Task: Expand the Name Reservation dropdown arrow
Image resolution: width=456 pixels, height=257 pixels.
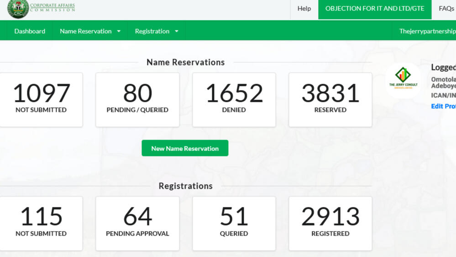Action: pyautogui.click(x=119, y=31)
